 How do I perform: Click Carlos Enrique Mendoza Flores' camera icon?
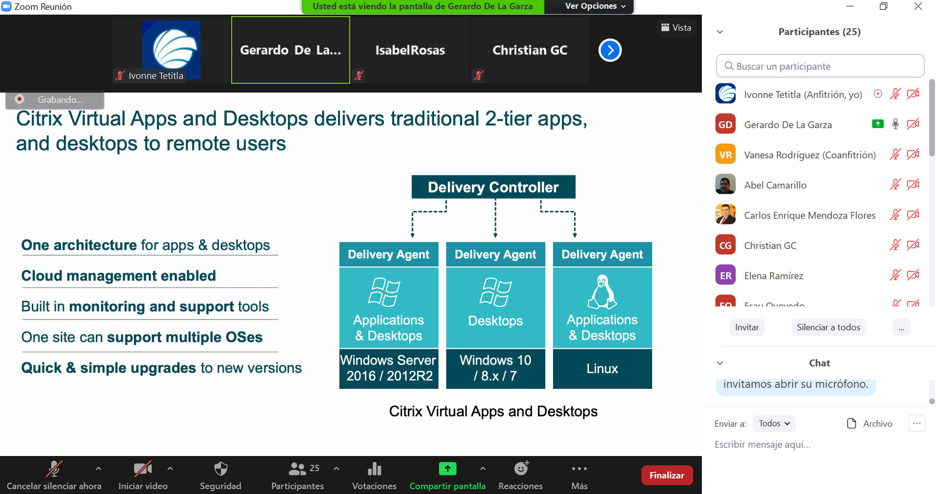click(913, 215)
